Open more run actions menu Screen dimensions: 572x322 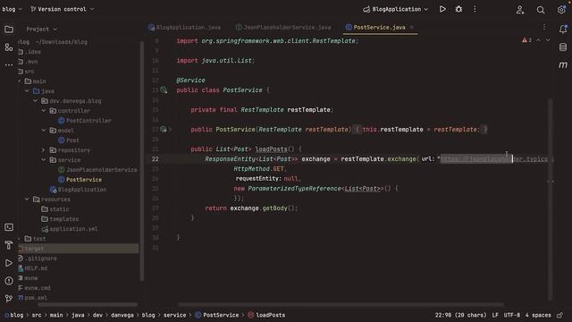point(475,9)
